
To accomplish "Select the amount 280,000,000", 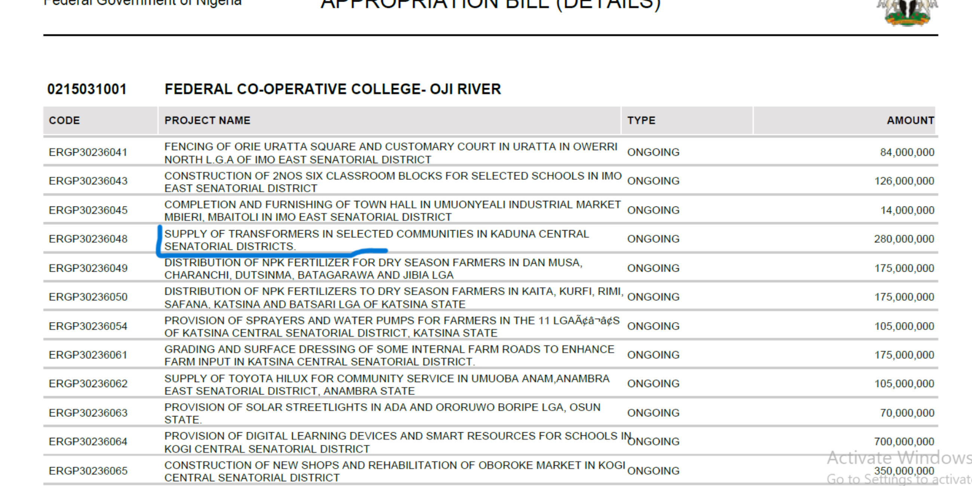I will click(x=904, y=239).
